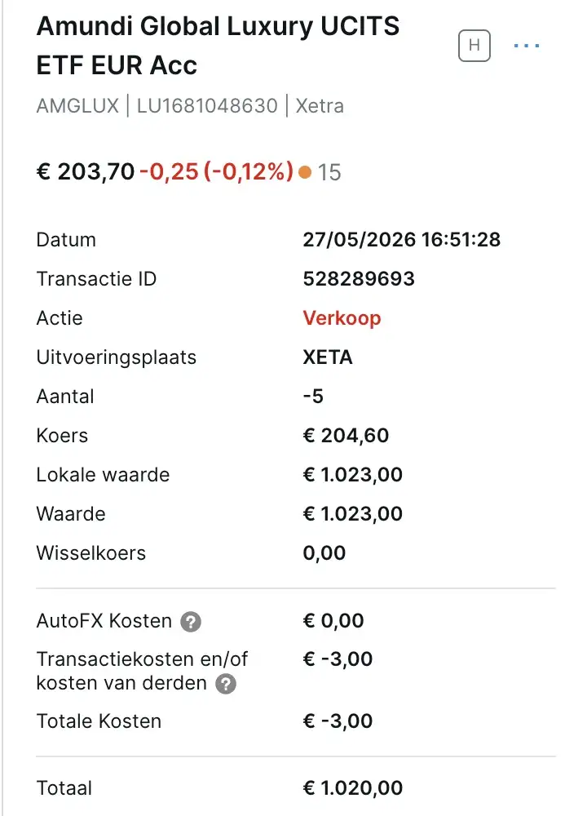
Task: Select the ISIN LU1681048630 text
Action: point(207,105)
